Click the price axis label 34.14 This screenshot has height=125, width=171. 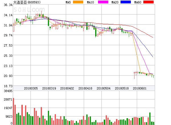click(8, 15)
